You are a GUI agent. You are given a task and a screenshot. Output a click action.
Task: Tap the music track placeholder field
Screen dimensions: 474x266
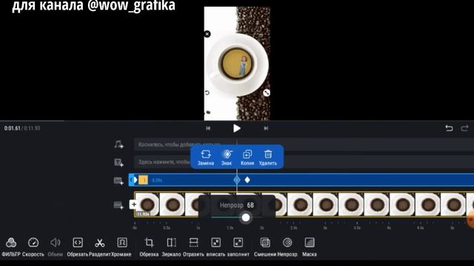tap(304, 145)
